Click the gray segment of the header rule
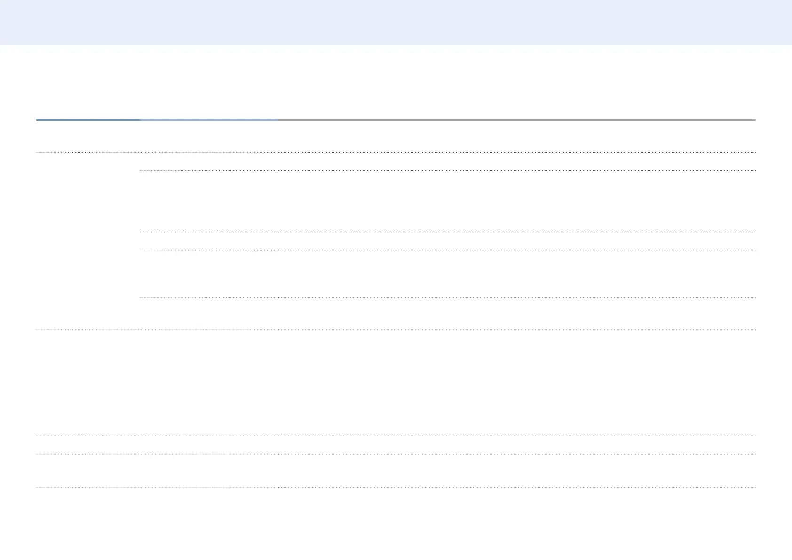 (516, 120)
